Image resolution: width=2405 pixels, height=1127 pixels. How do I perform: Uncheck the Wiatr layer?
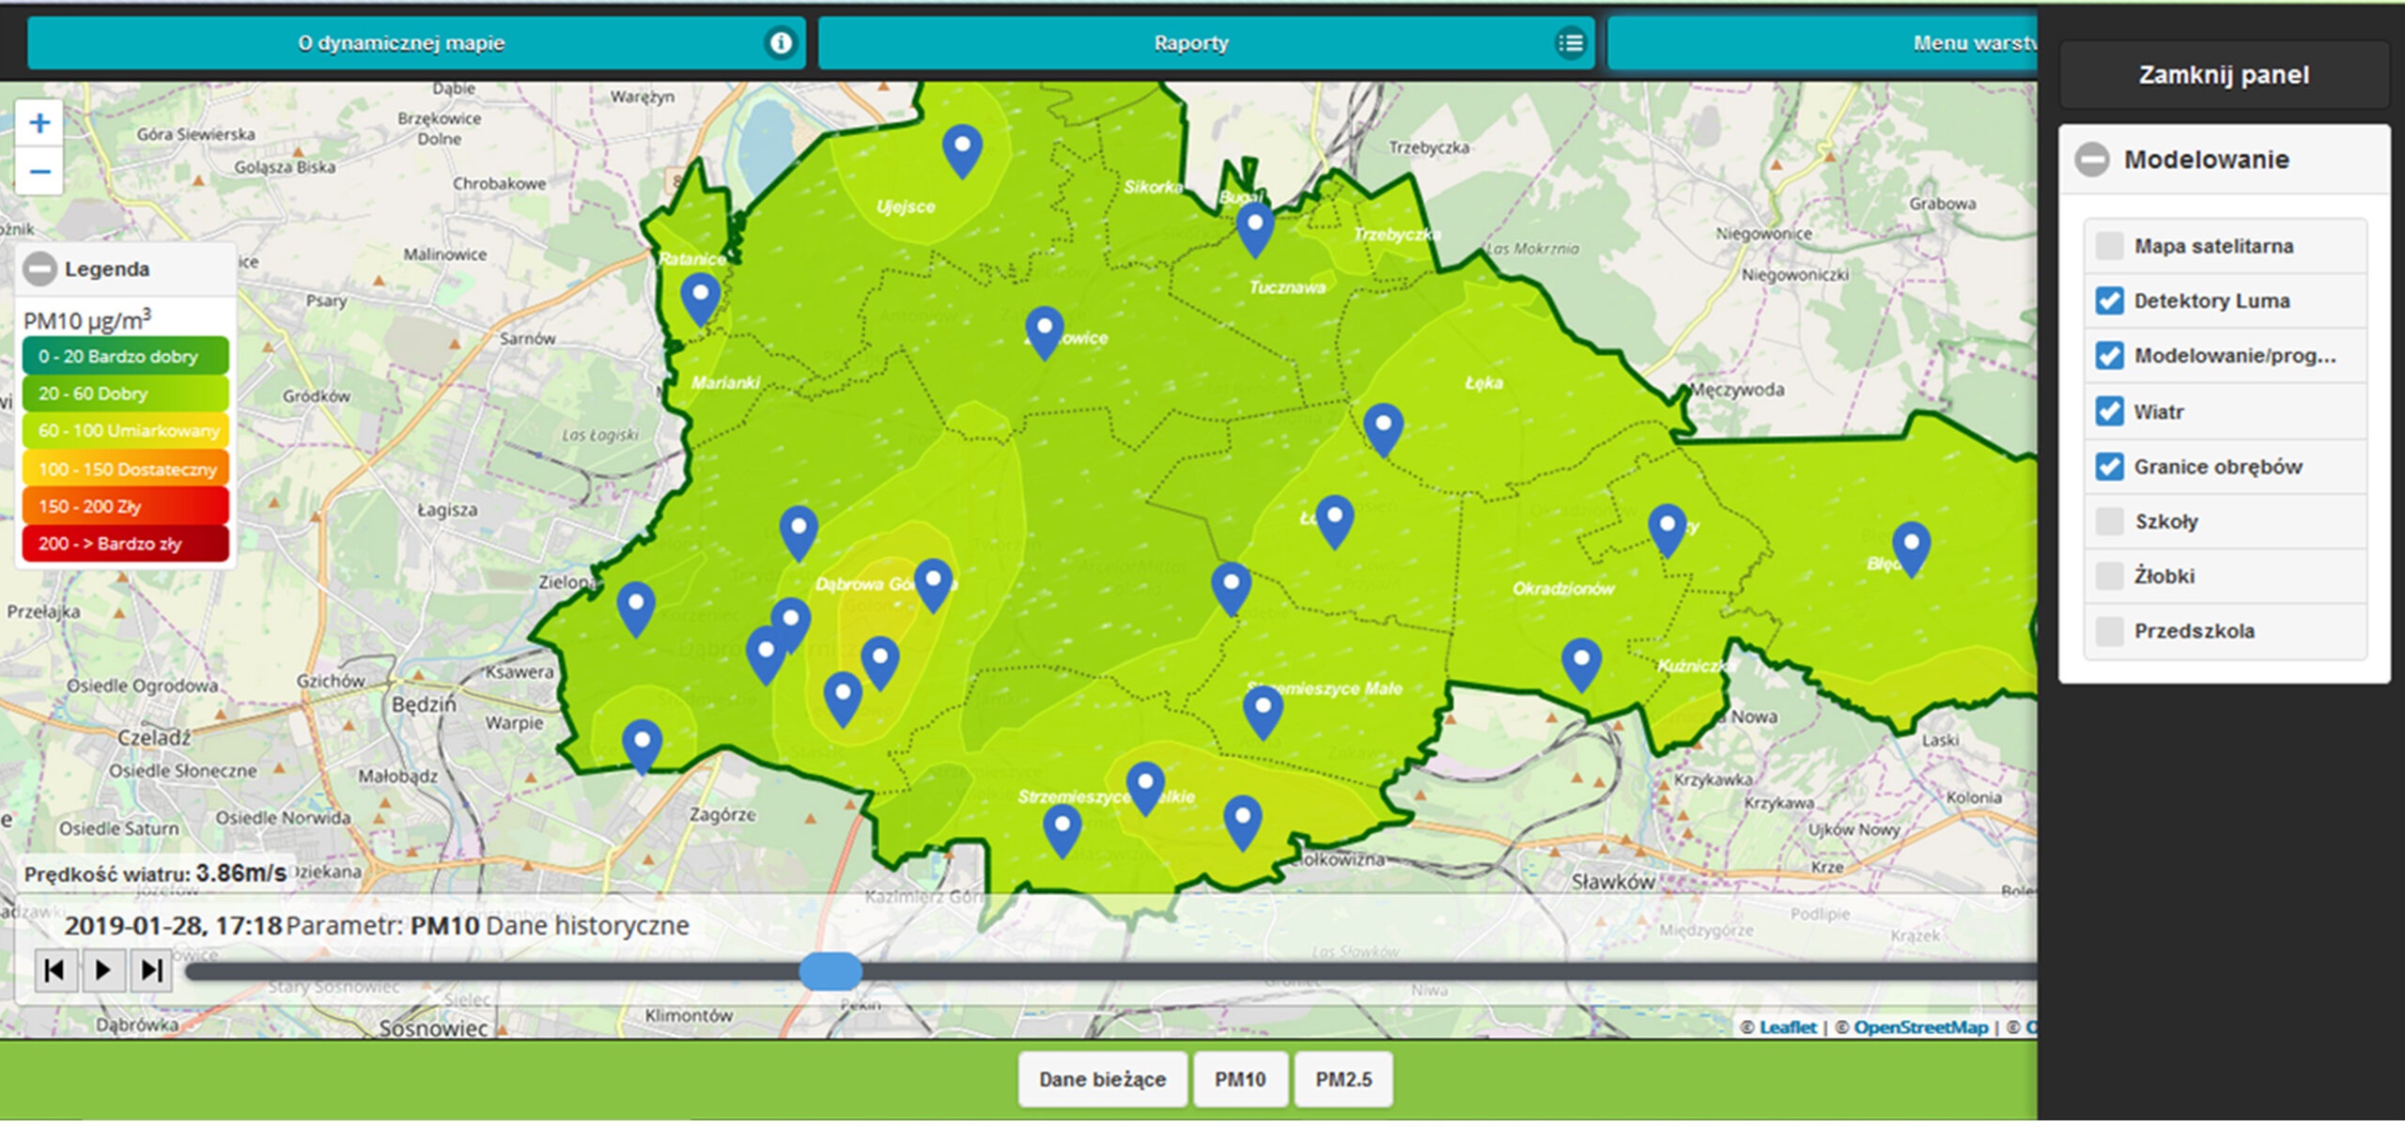pyautogui.click(x=2109, y=411)
